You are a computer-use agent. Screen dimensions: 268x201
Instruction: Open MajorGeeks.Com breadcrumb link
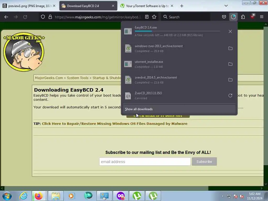(49, 78)
